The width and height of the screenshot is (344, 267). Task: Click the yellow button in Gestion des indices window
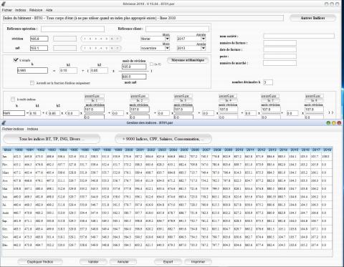pos(334,123)
